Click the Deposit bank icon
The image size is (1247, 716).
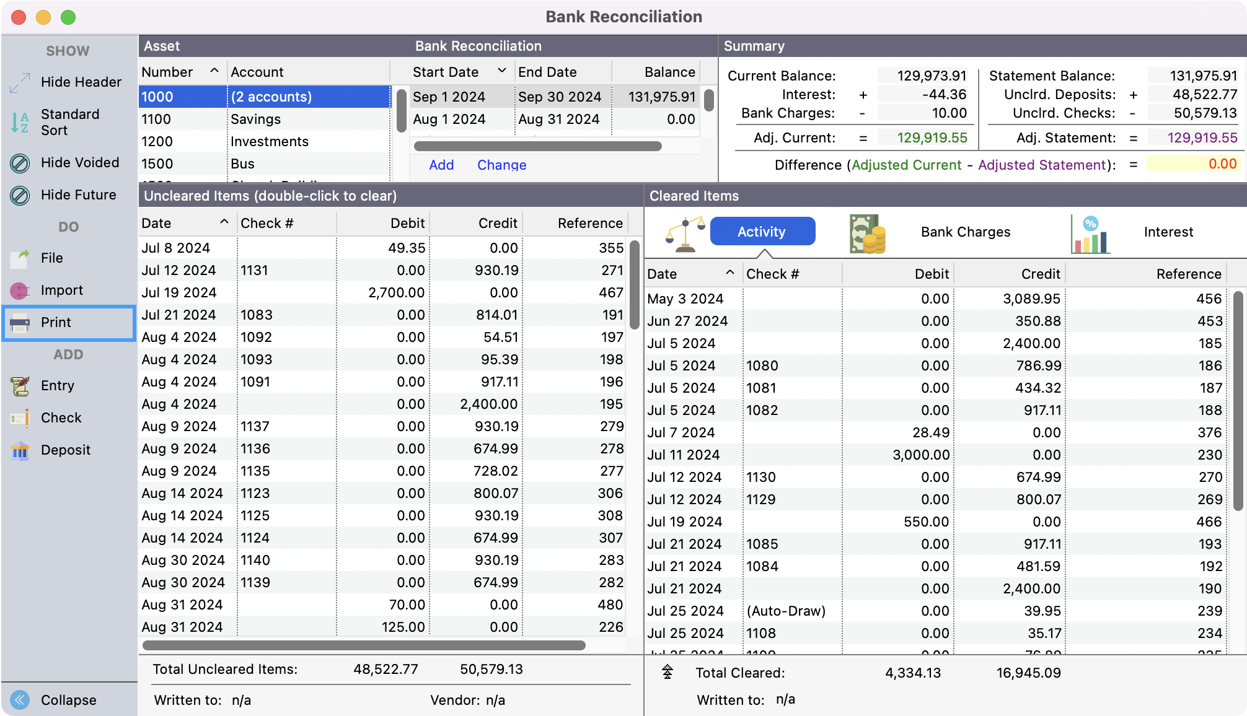click(20, 450)
